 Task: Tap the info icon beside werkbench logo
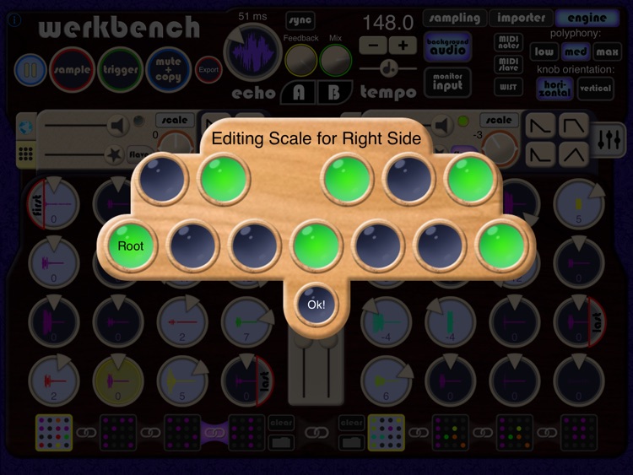click(15, 19)
